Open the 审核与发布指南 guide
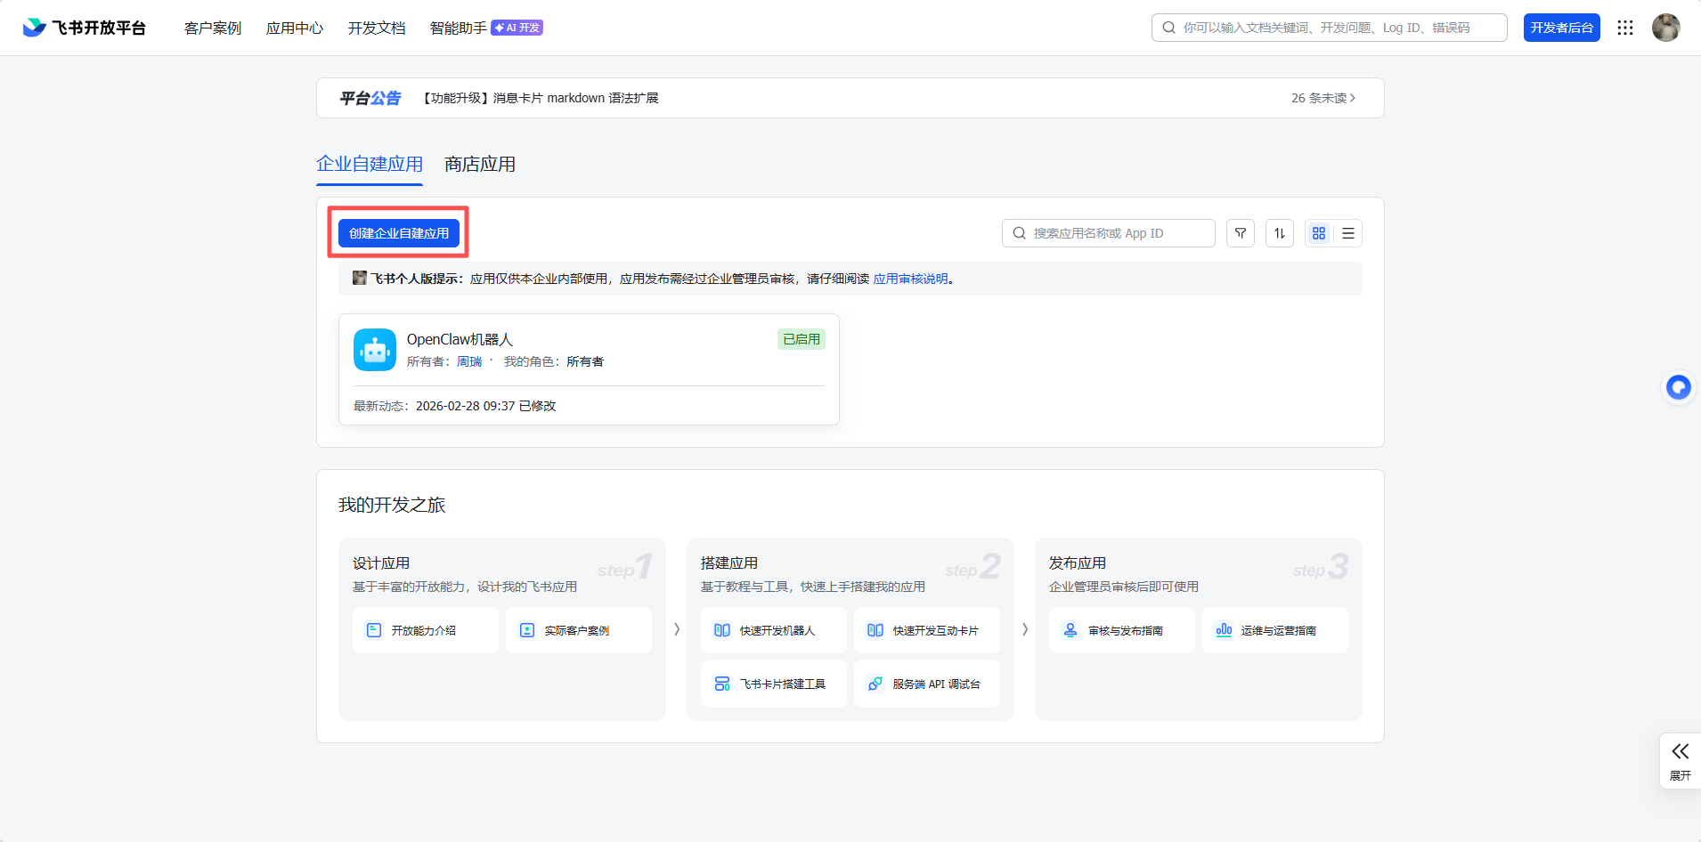The width and height of the screenshot is (1701, 842). (x=1122, y=630)
